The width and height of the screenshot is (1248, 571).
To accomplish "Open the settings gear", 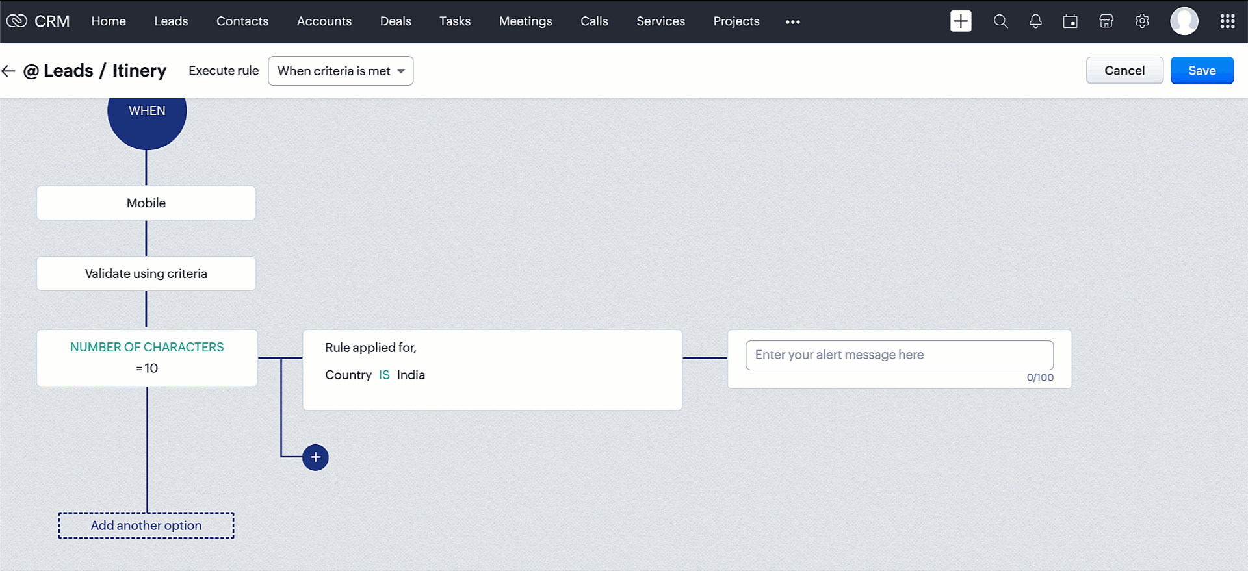I will (1142, 21).
